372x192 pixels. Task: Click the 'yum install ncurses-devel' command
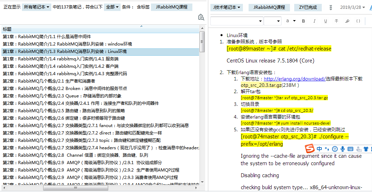(286, 123)
